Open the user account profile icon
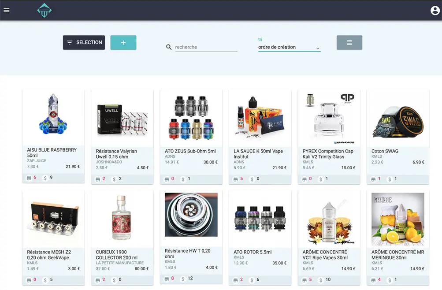Viewport: 442px width, 290px height. [435, 11]
